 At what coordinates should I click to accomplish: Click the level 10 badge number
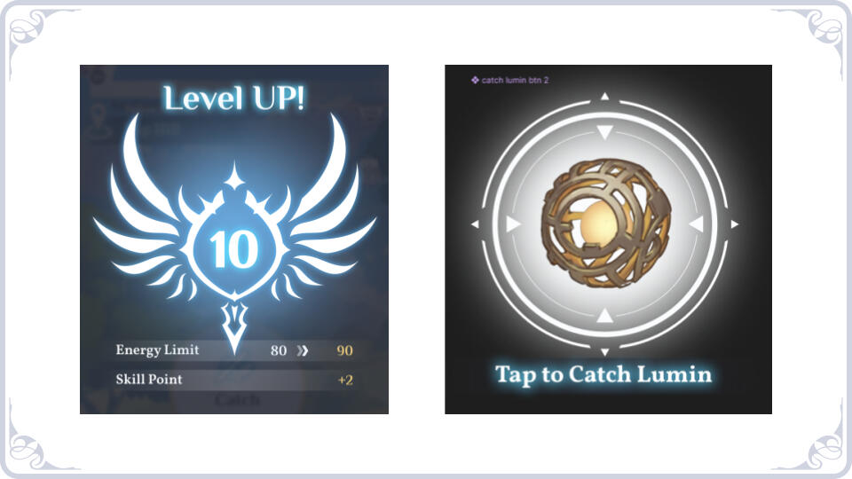coord(234,249)
